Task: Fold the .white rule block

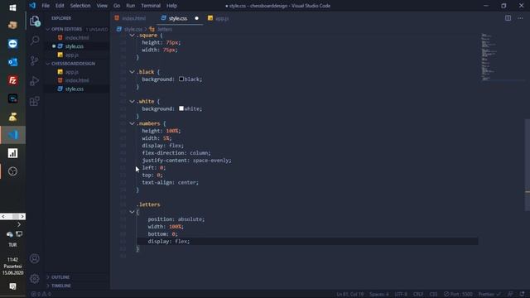Action: pyautogui.click(x=132, y=101)
